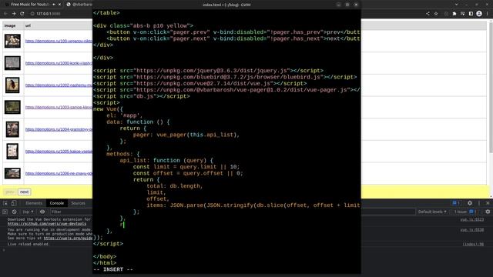The width and height of the screenshot is (493, 277).
Task: Click the first row thumbnail image
Action: [12, 41]
